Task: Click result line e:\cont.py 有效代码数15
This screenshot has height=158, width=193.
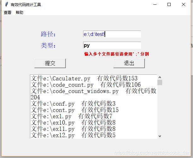Action: [75, 110]
